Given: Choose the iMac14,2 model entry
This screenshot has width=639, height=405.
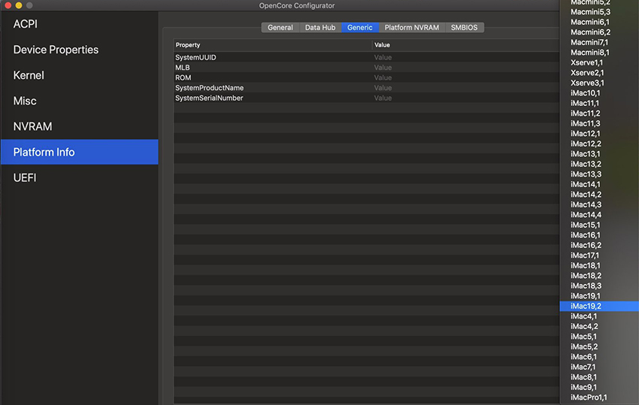Looking at the screenshot, I should click(599, 195).
